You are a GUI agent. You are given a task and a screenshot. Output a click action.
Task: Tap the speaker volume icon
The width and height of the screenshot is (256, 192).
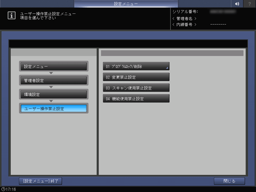(237, 3)
